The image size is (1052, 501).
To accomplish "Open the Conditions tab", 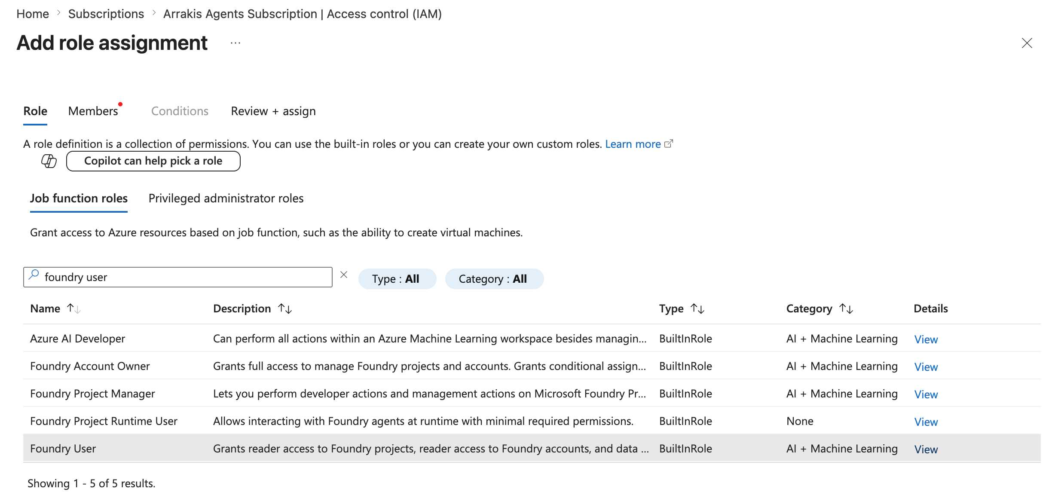I will coord(180,111).
